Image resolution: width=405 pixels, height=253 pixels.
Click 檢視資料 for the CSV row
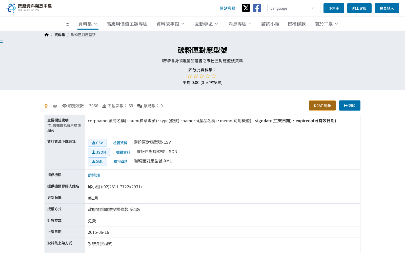[120, 143]
